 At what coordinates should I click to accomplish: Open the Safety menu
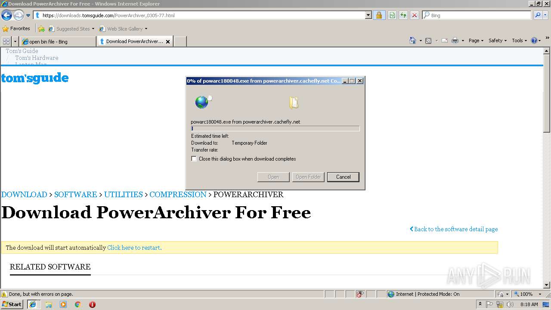pos(498,40)
